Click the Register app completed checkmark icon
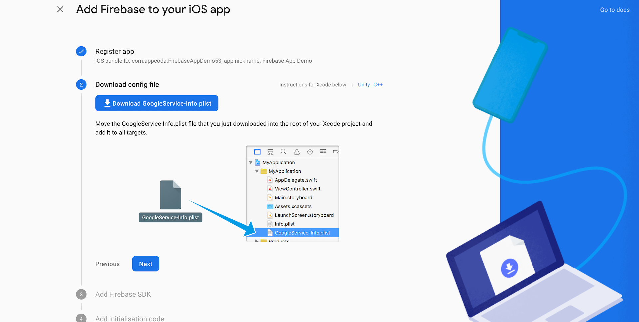Viewport: 639px width, 322px height. (81, 52)
